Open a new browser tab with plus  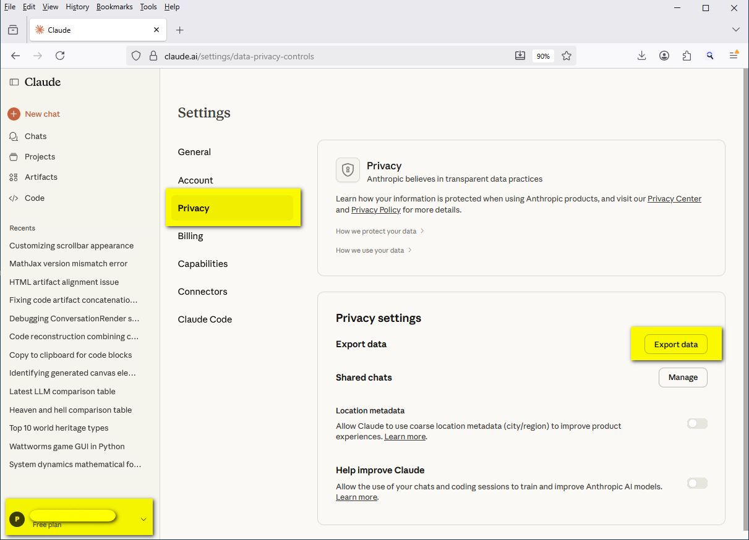pos(180,30)
